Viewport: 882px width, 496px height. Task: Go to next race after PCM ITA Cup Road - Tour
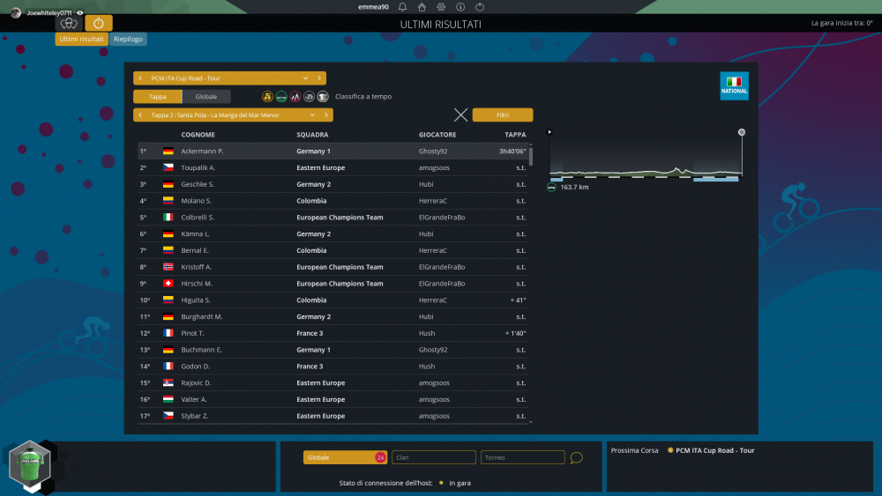pyautogui.click(x=319, y=78)
